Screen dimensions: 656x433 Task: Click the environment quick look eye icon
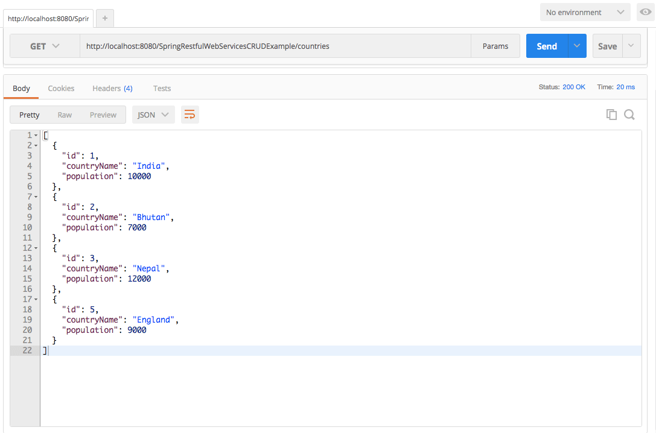click(645, 12)
